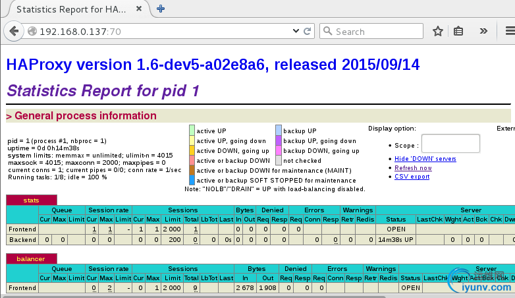Image resolution: width=515 pixels, height=298 pixels.
Task: Click the search magnifier icon
Action: pyautogui.click(x=327, y=31)
